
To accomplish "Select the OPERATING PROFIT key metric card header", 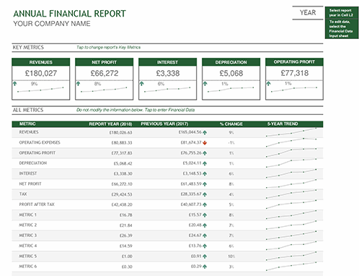I will (294, 62).
